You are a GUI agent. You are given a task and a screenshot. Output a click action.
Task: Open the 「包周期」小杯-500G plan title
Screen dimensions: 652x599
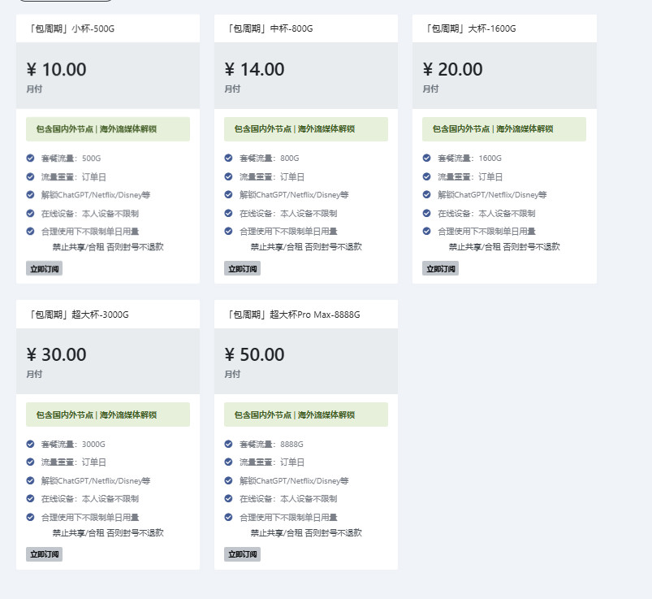pyautogui.click(x=71, y=29)
